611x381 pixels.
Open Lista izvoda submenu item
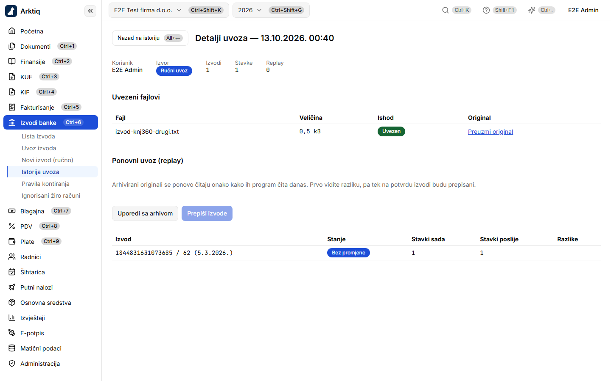(53, 136)
